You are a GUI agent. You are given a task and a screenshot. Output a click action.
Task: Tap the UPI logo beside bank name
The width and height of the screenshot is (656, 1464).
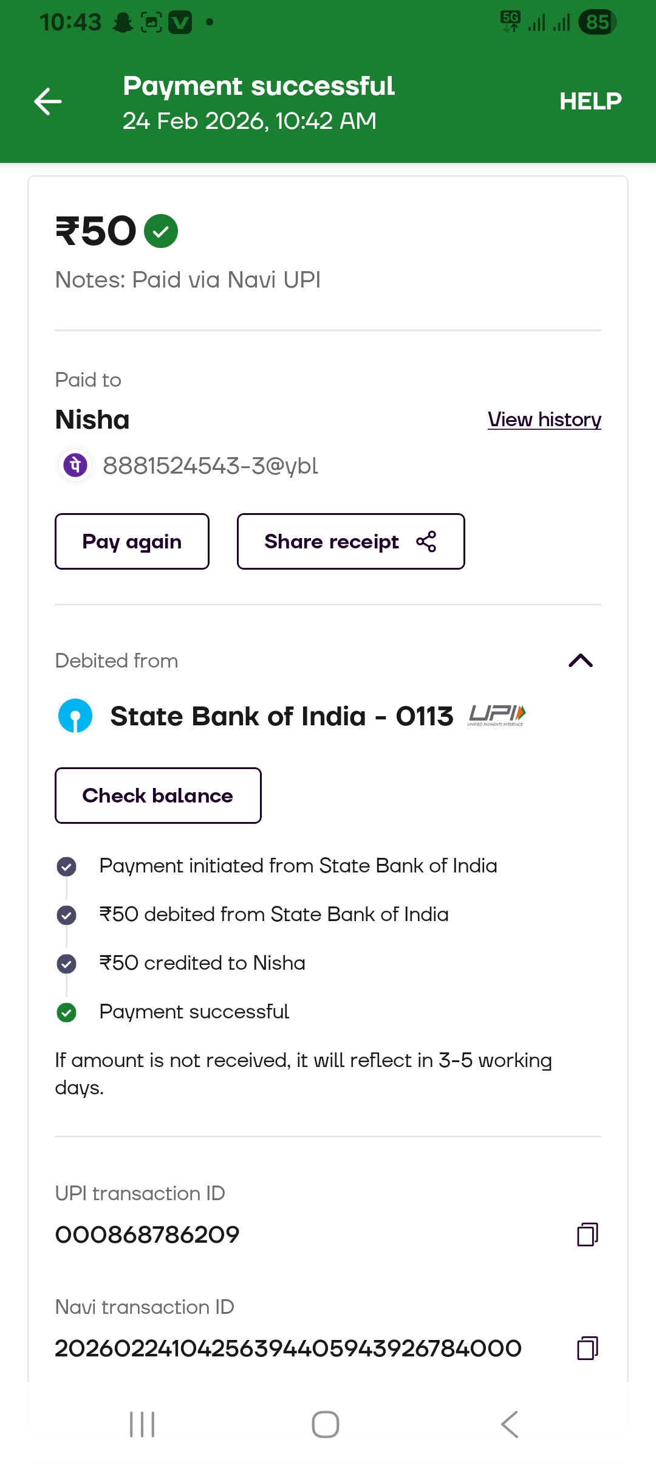pyautogui.click(x=497, y=715)
